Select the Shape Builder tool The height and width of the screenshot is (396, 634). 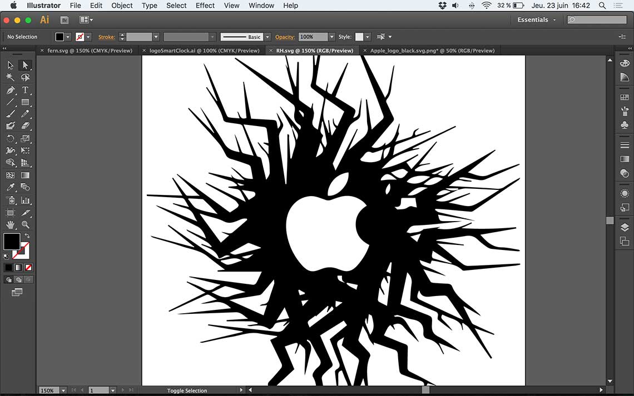(x=11, y=163)
